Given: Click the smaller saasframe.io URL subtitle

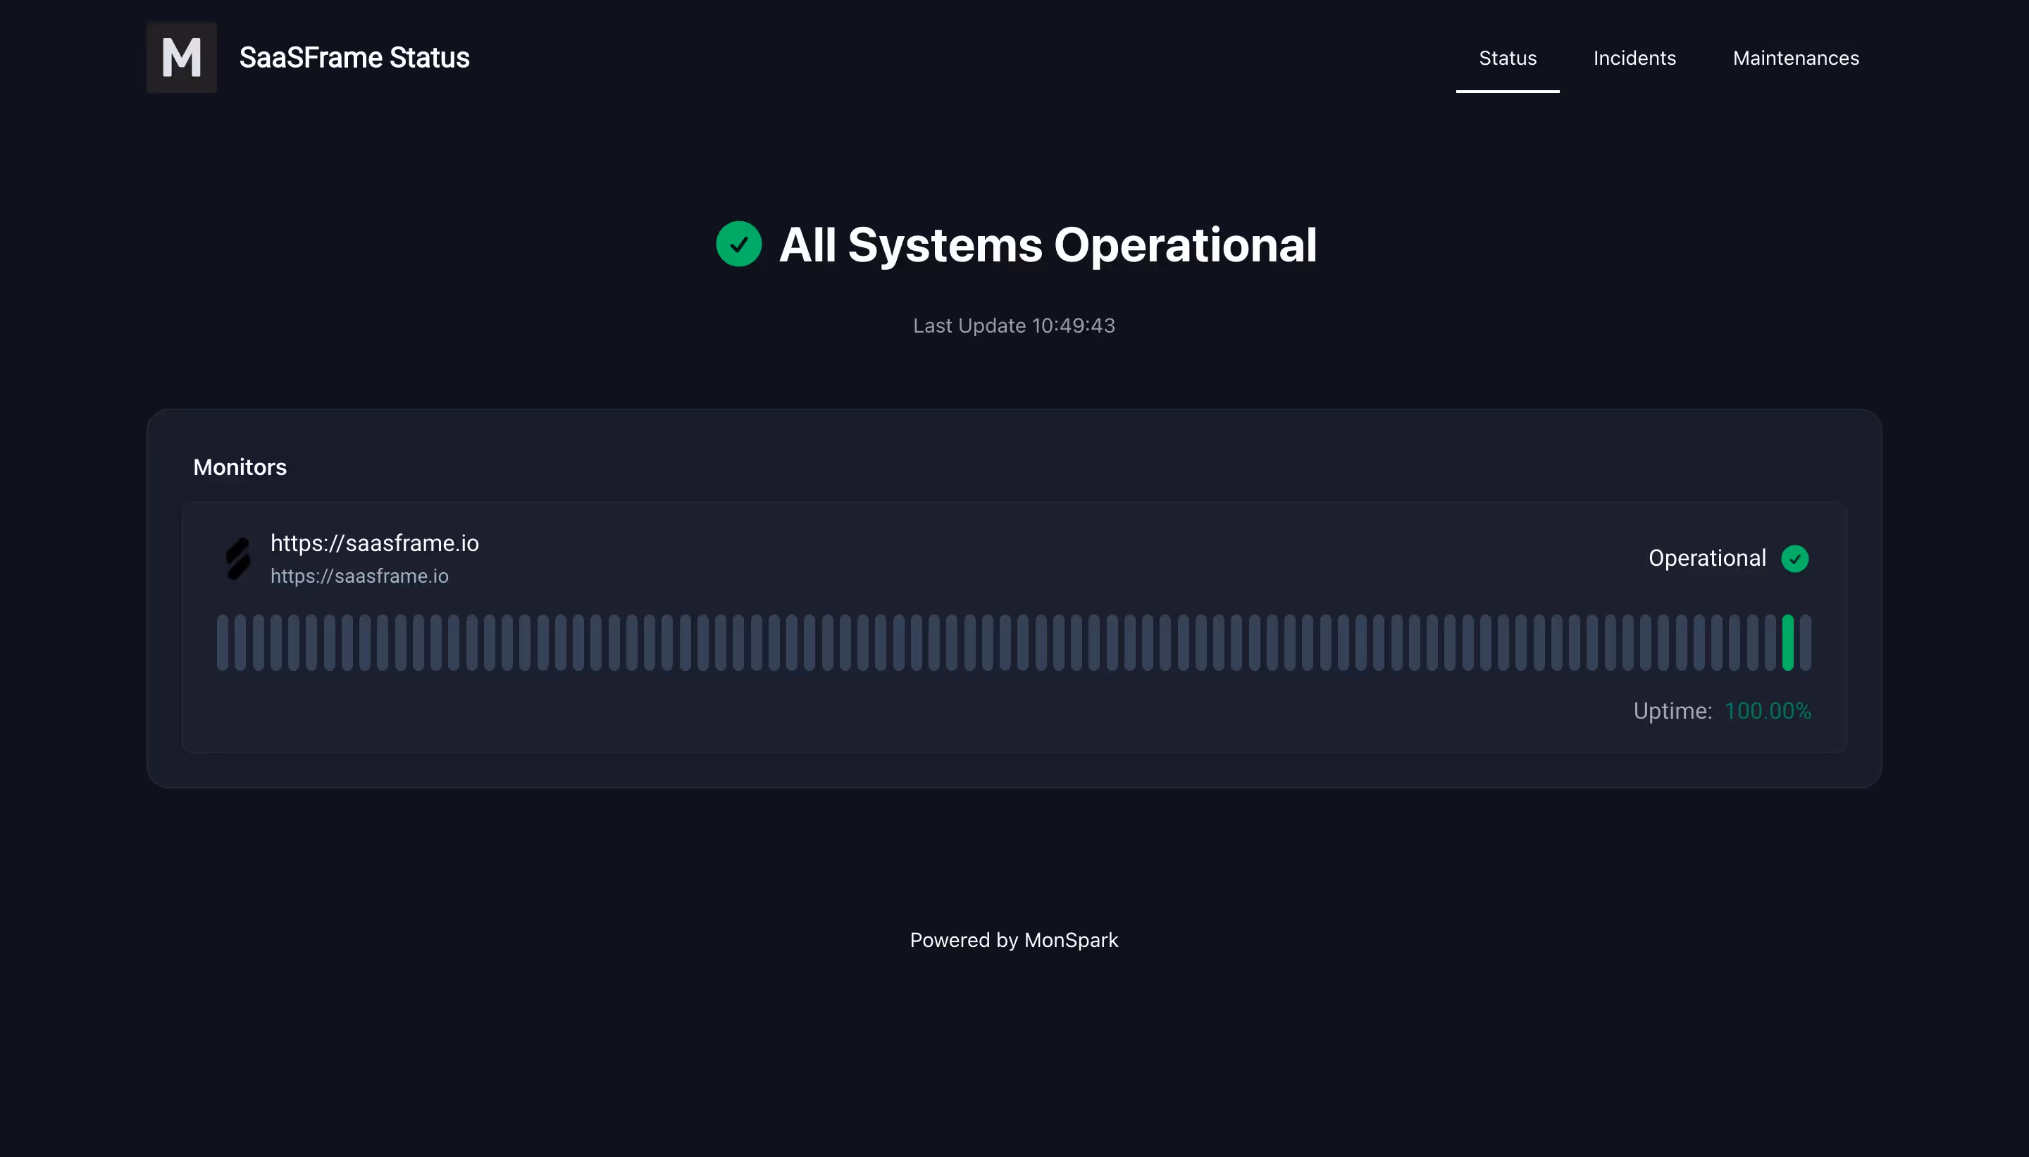Looking at the screenshot, I should pos(359,575).
